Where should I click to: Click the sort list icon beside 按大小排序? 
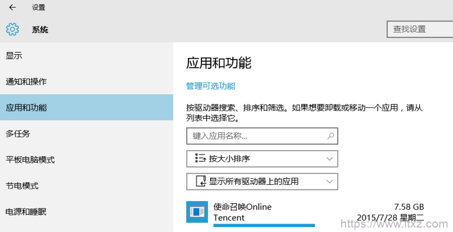pos(200,158)
